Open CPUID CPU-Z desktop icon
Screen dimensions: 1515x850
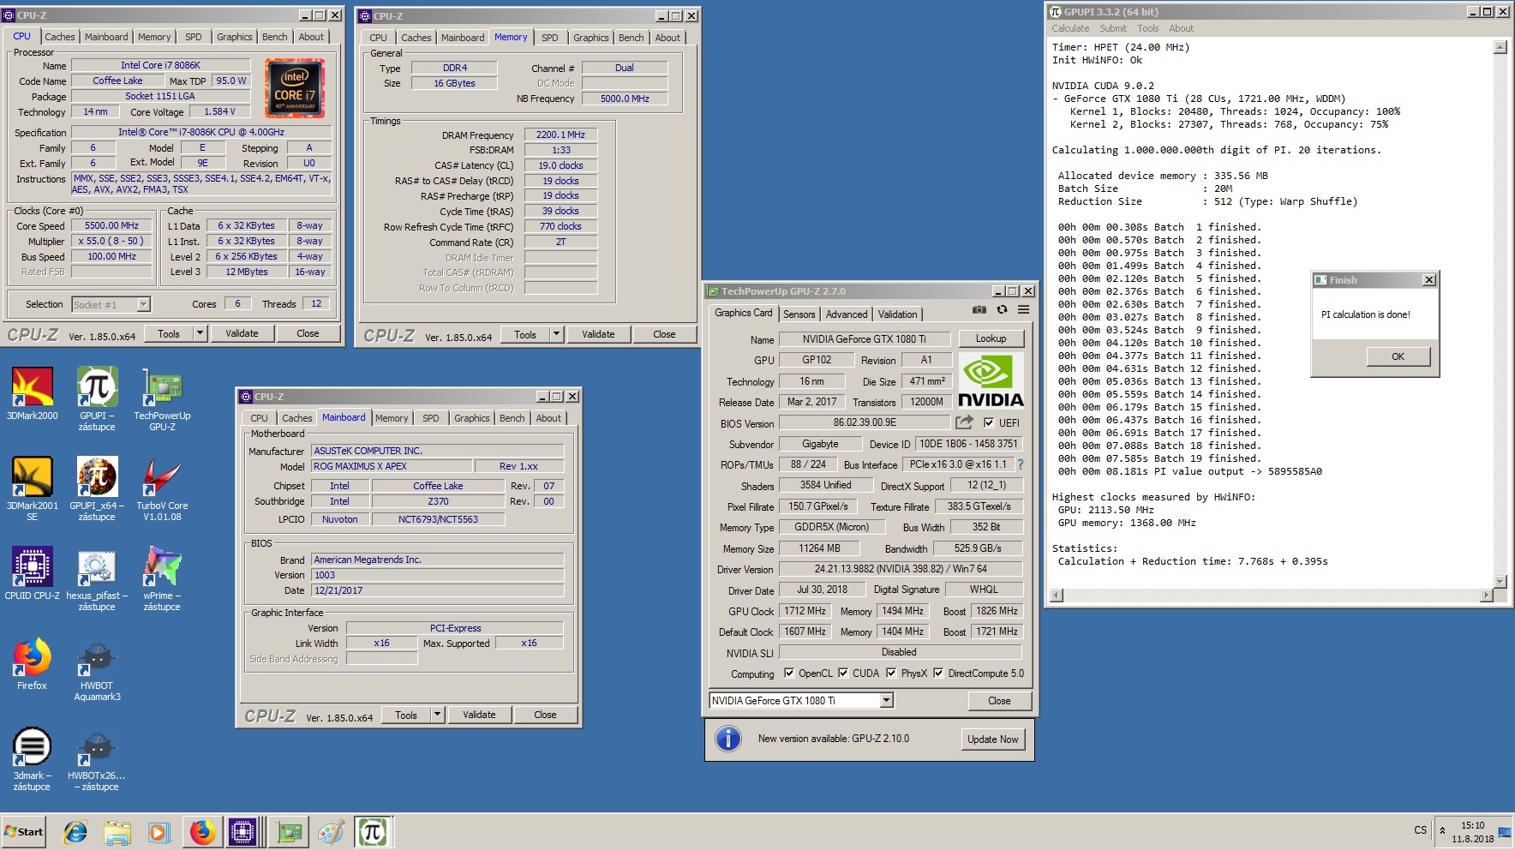coord(33,572)
